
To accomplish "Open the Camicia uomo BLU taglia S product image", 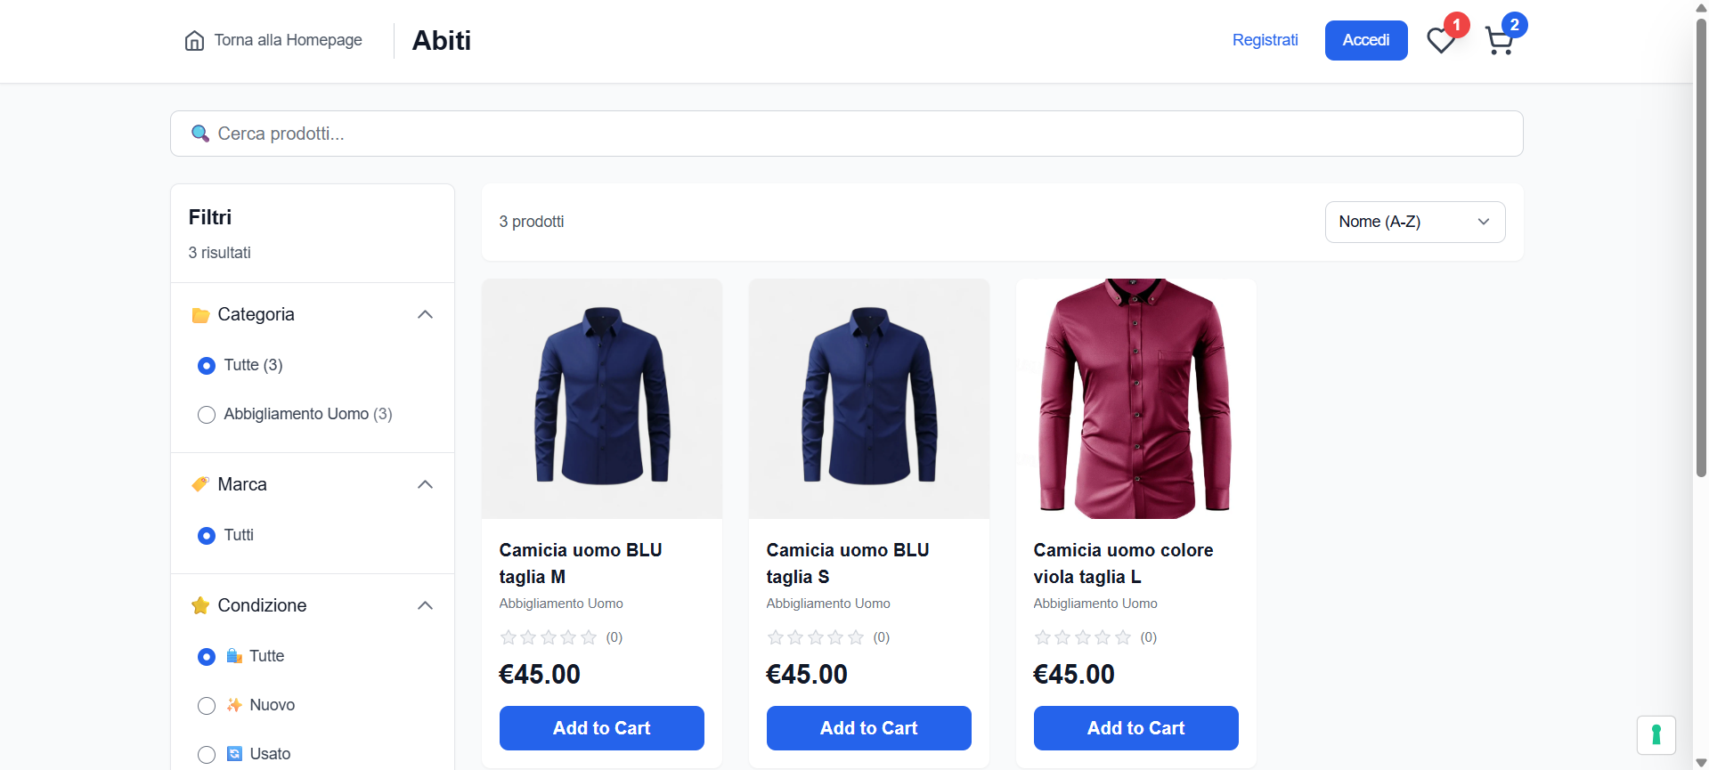I will 868,398.
